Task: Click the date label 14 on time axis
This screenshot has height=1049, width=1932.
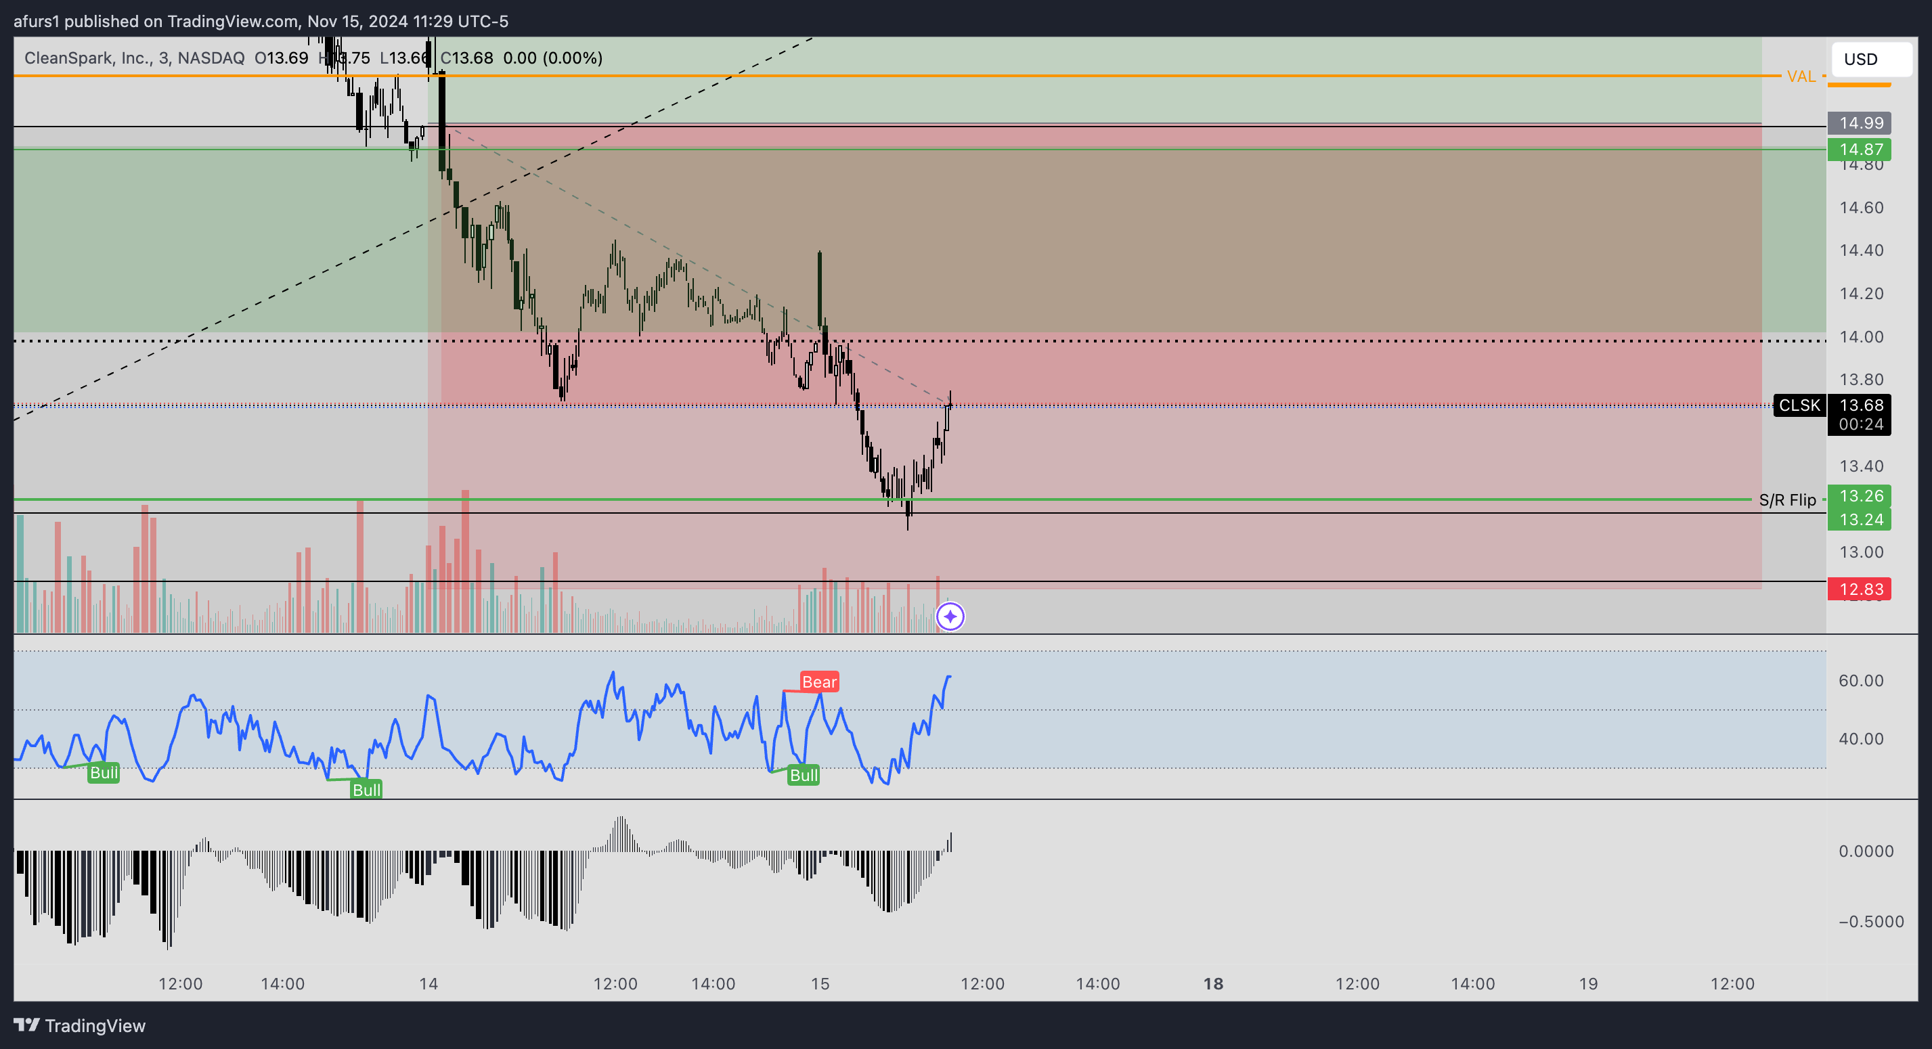Action: pyautogui.click(x=429, y=983)
